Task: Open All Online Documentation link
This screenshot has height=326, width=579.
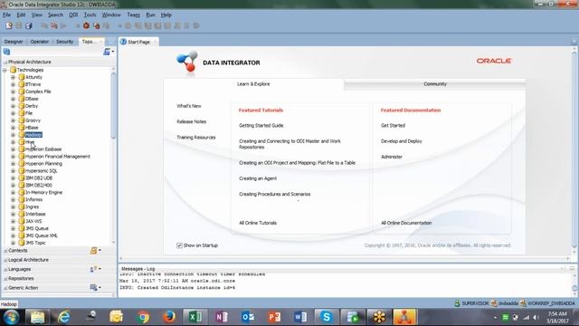Action: point(406,223)
